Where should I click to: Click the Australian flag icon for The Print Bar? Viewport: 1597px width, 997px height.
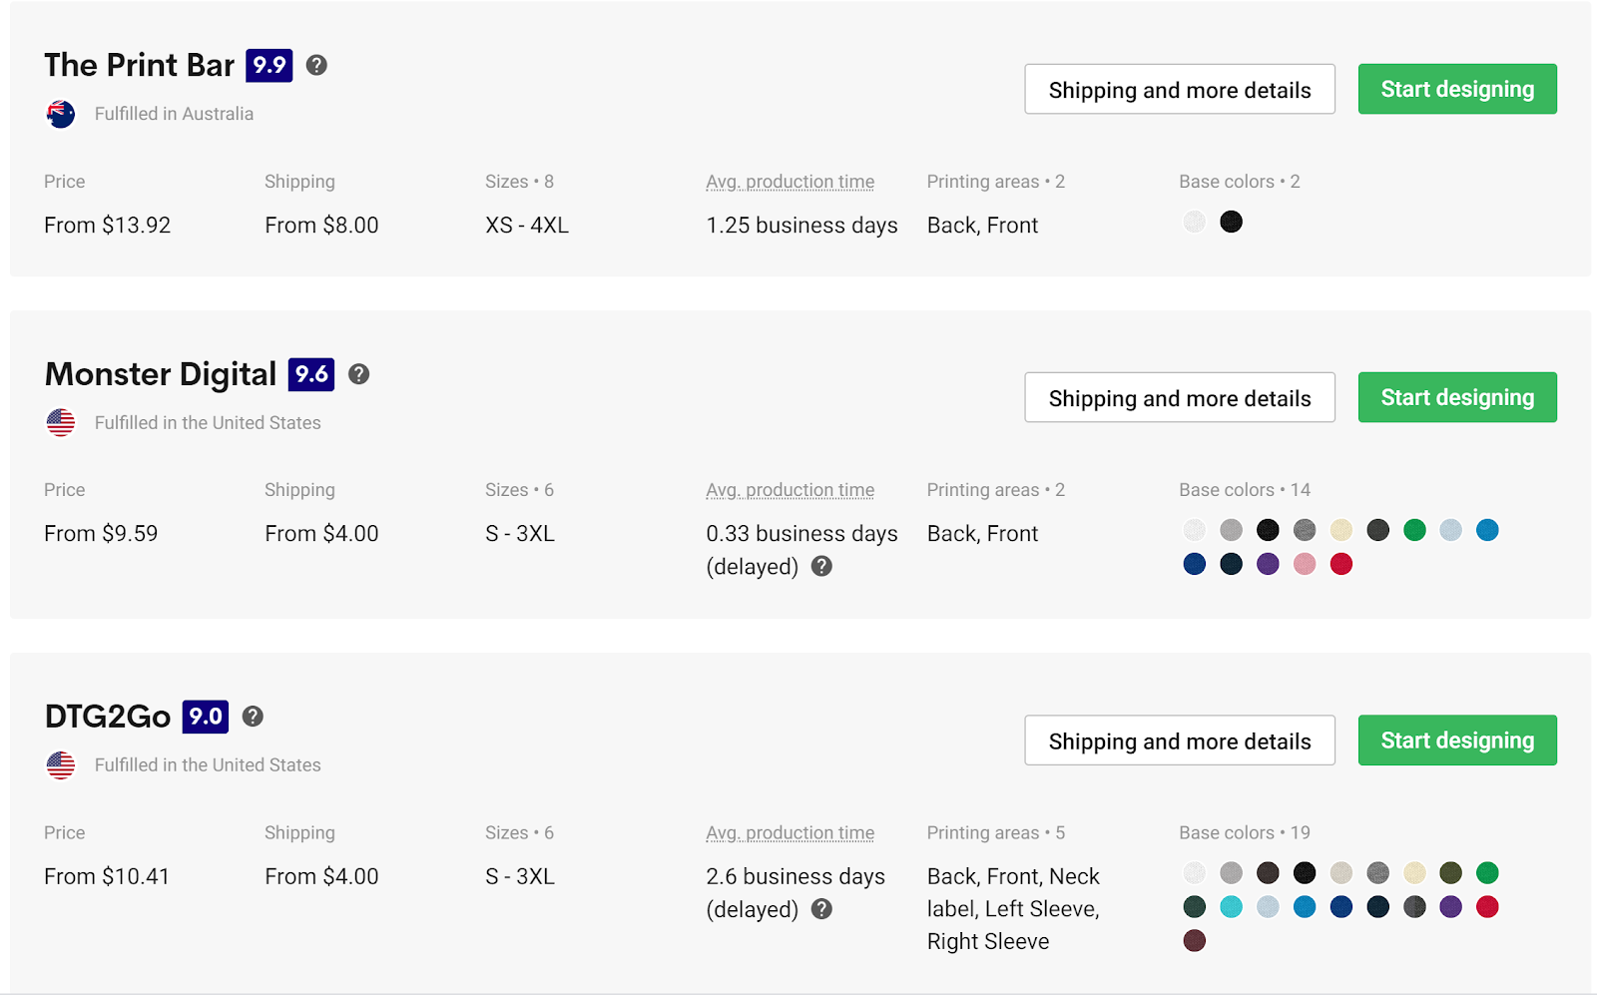[61, 114]
